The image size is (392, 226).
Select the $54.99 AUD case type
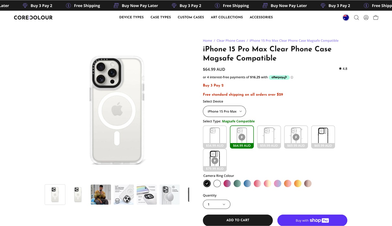pos(215,137)
